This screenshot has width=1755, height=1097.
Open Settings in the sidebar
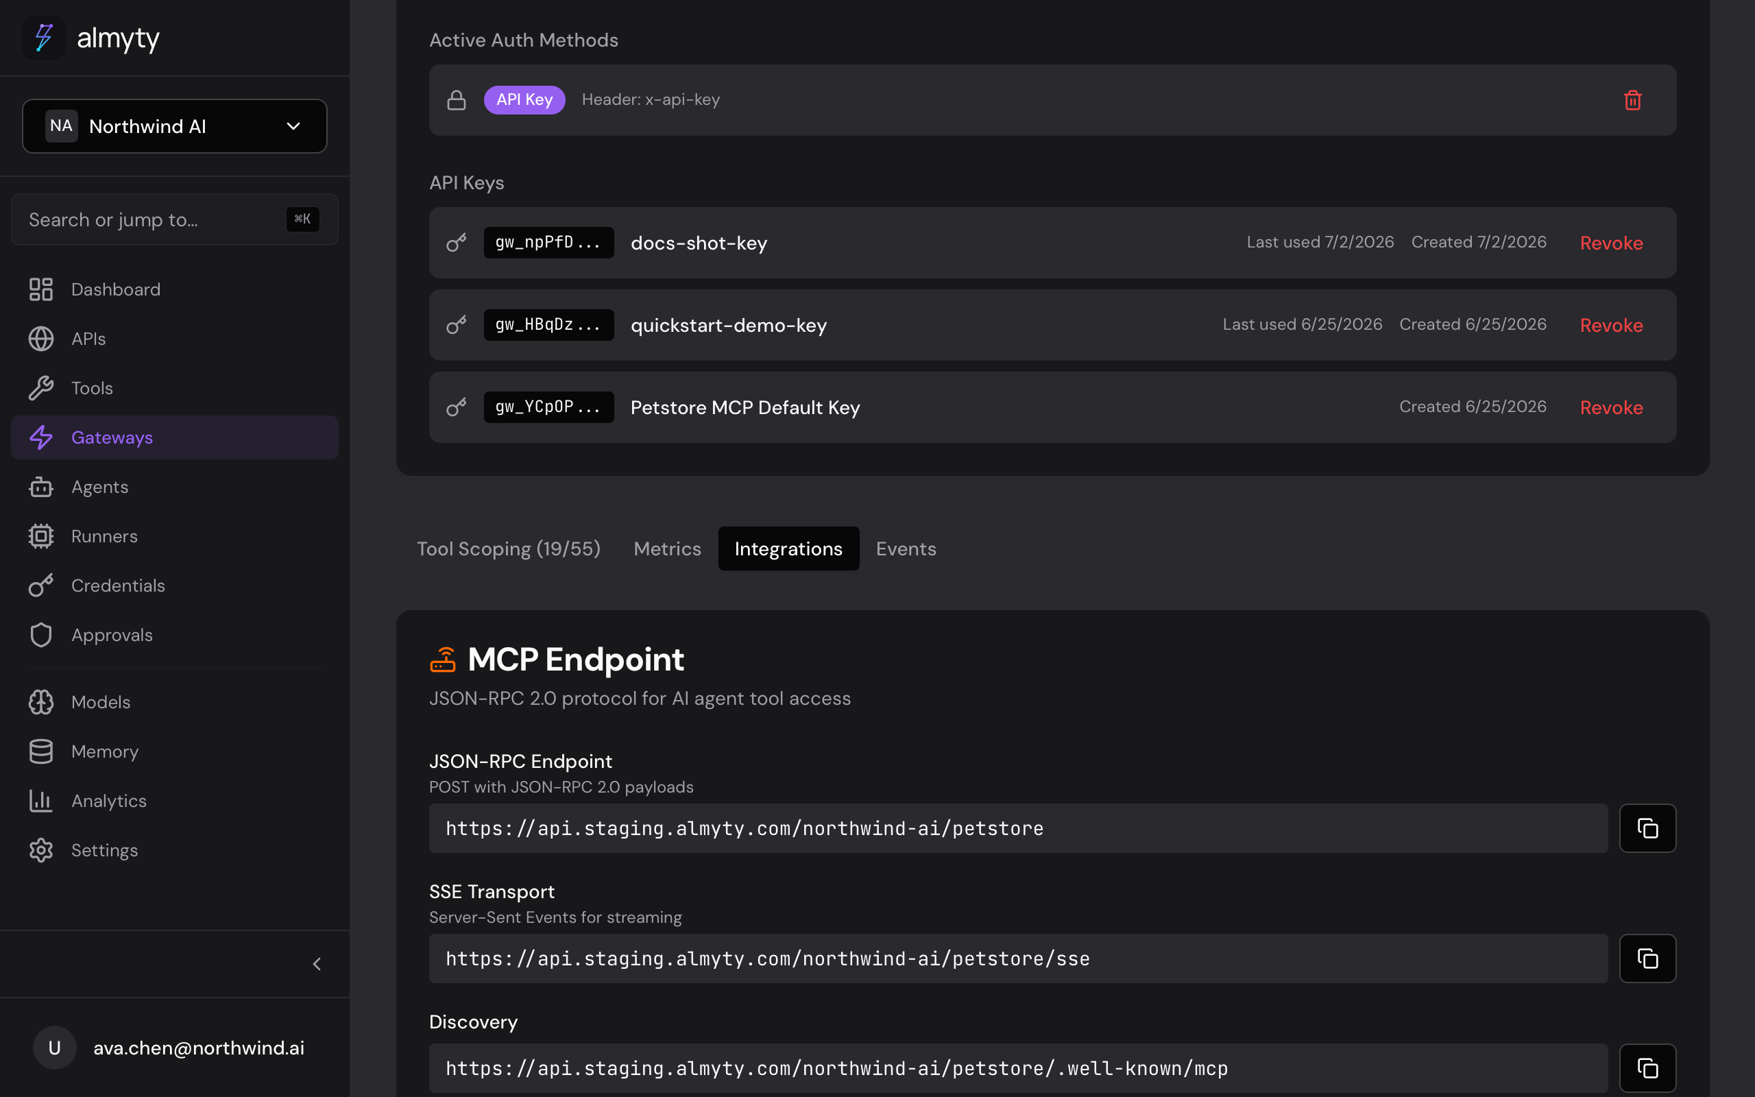[175, 850]
